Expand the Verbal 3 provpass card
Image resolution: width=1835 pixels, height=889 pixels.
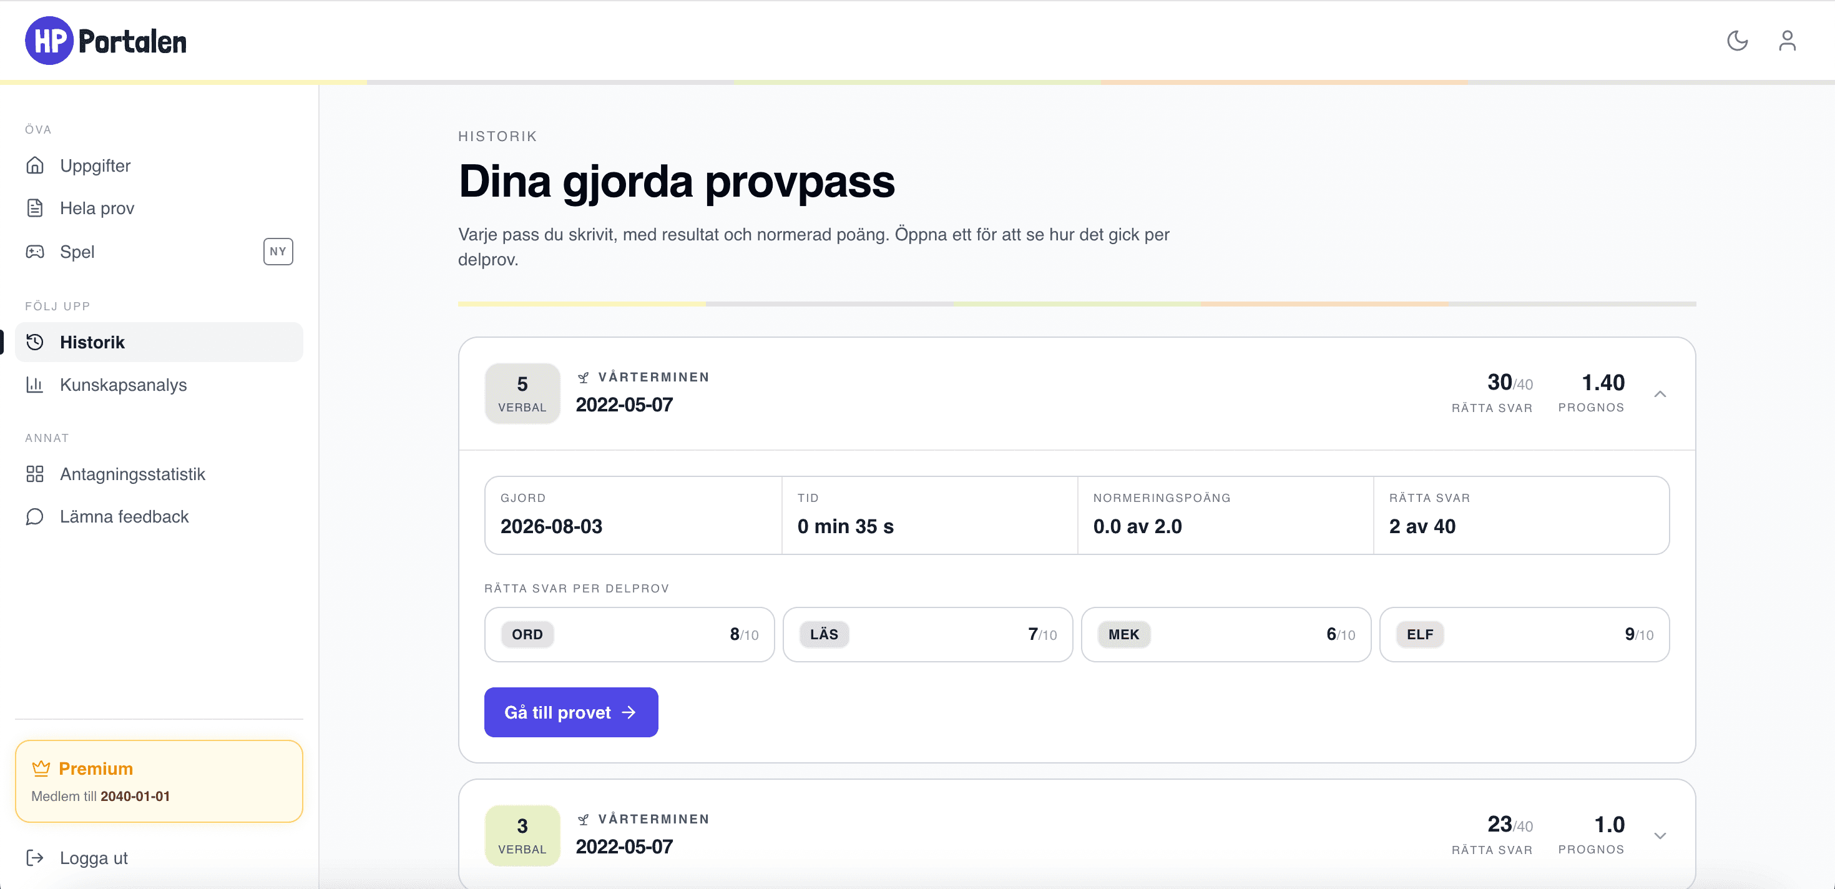1660,835
